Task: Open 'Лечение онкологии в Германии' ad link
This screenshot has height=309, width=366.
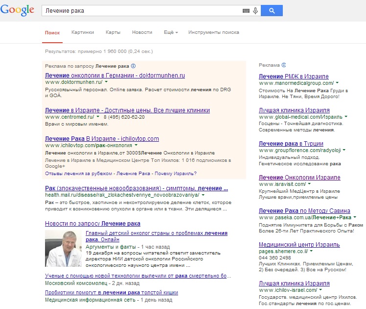Action: click(115, 76)
